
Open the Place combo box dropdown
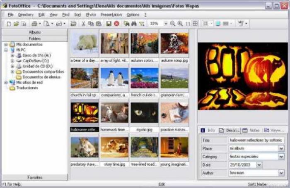tap(281, 148)
